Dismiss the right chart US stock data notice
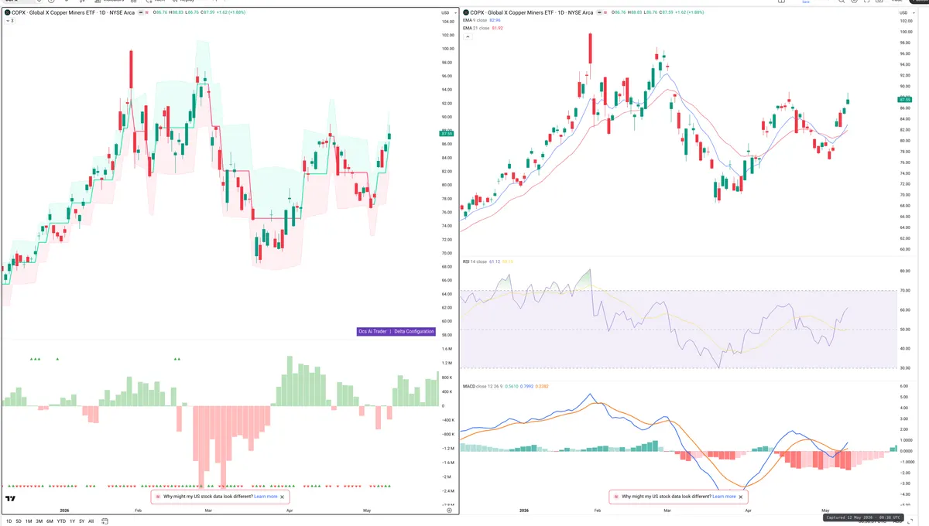The image size is (929, 526). pos(741,497)
